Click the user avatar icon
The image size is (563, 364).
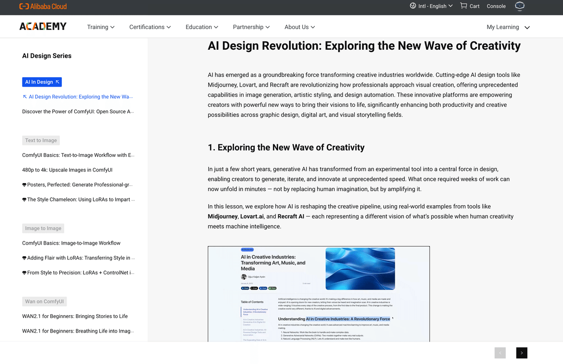(519, 6)
